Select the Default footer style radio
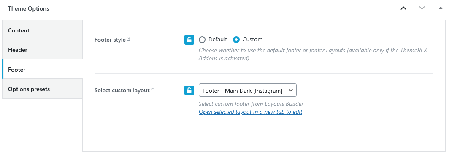Viewport: 449px width, 156px height. tap(202, 40)
